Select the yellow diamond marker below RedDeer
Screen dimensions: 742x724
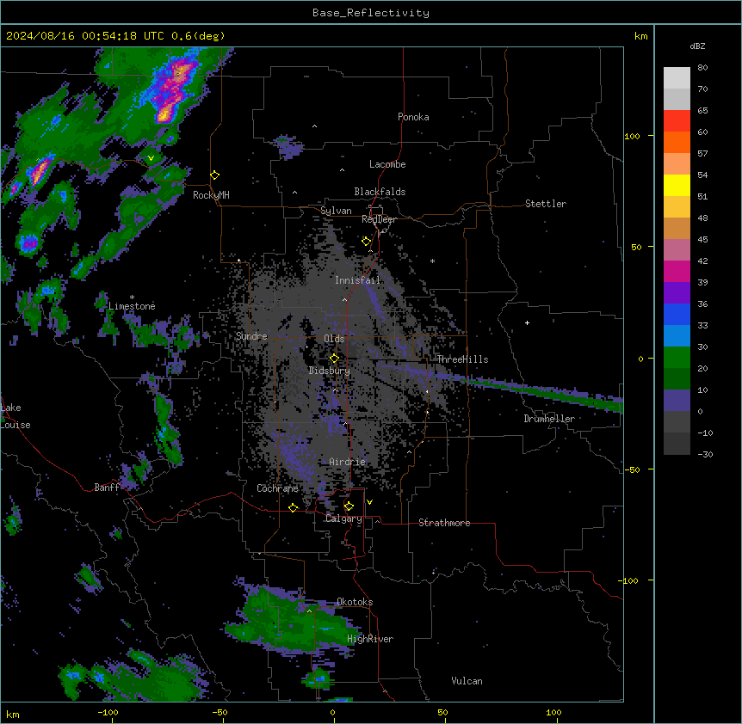pos(366,242)
